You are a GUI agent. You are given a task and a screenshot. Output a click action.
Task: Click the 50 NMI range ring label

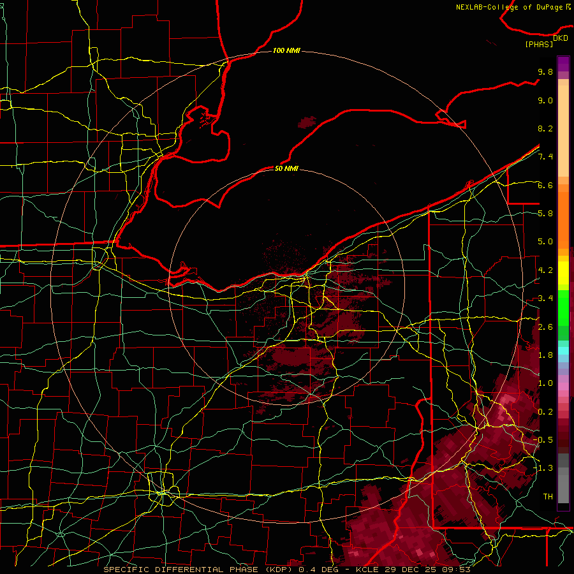(286, 168)
